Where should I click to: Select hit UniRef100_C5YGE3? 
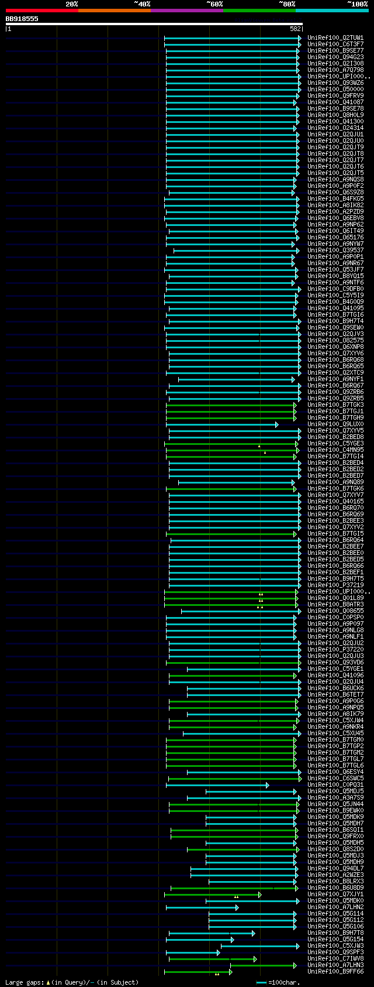click(x=335, y=443)
